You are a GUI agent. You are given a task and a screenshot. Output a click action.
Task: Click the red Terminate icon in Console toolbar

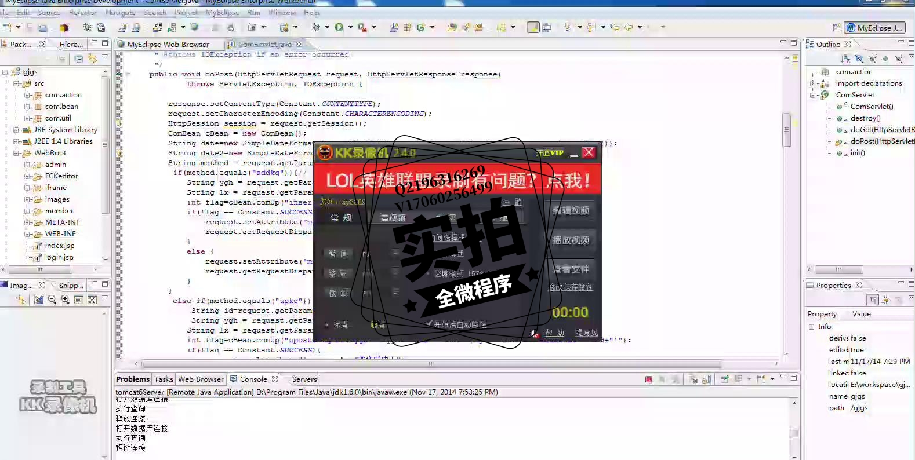click(x=648, y=379)
